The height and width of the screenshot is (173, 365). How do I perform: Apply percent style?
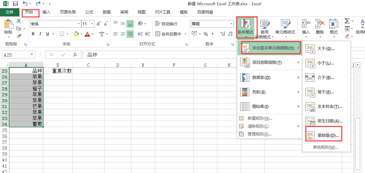[206, 34]
